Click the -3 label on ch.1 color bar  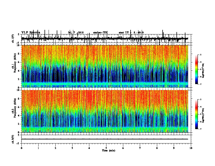pyautogui.click(x=200, y=55)
